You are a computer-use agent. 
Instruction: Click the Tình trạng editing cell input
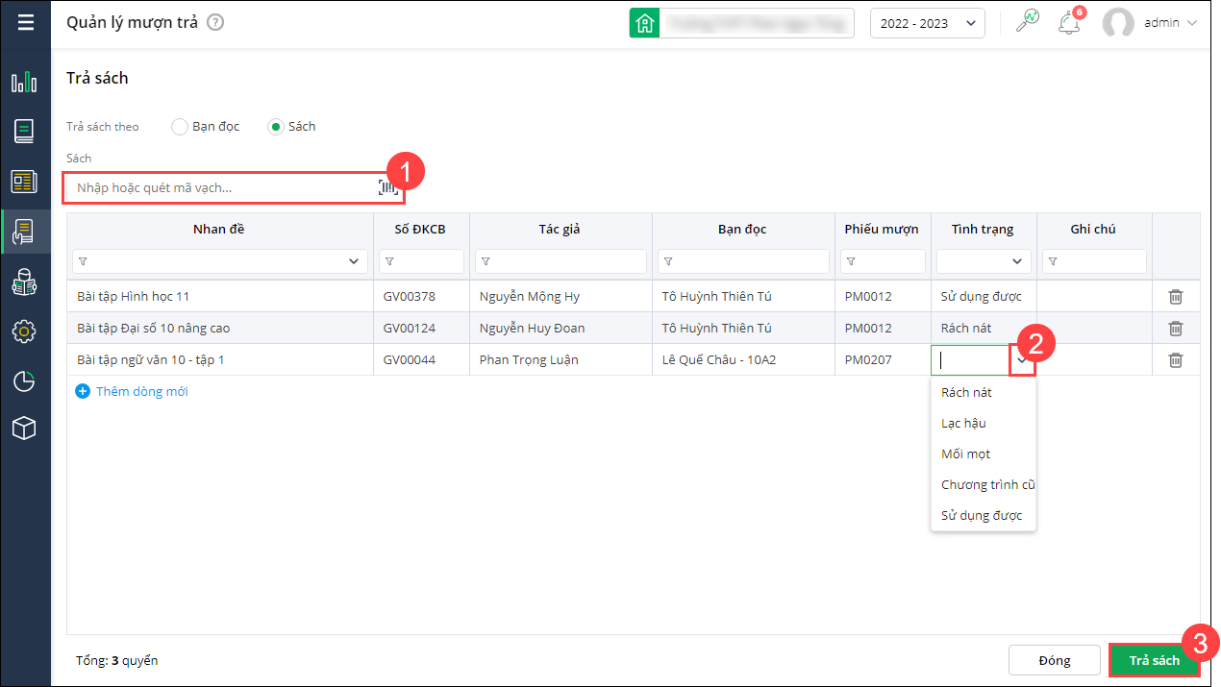(970, 360)
